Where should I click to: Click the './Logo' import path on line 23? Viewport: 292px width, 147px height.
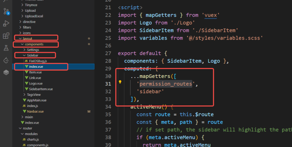point(183,23)
